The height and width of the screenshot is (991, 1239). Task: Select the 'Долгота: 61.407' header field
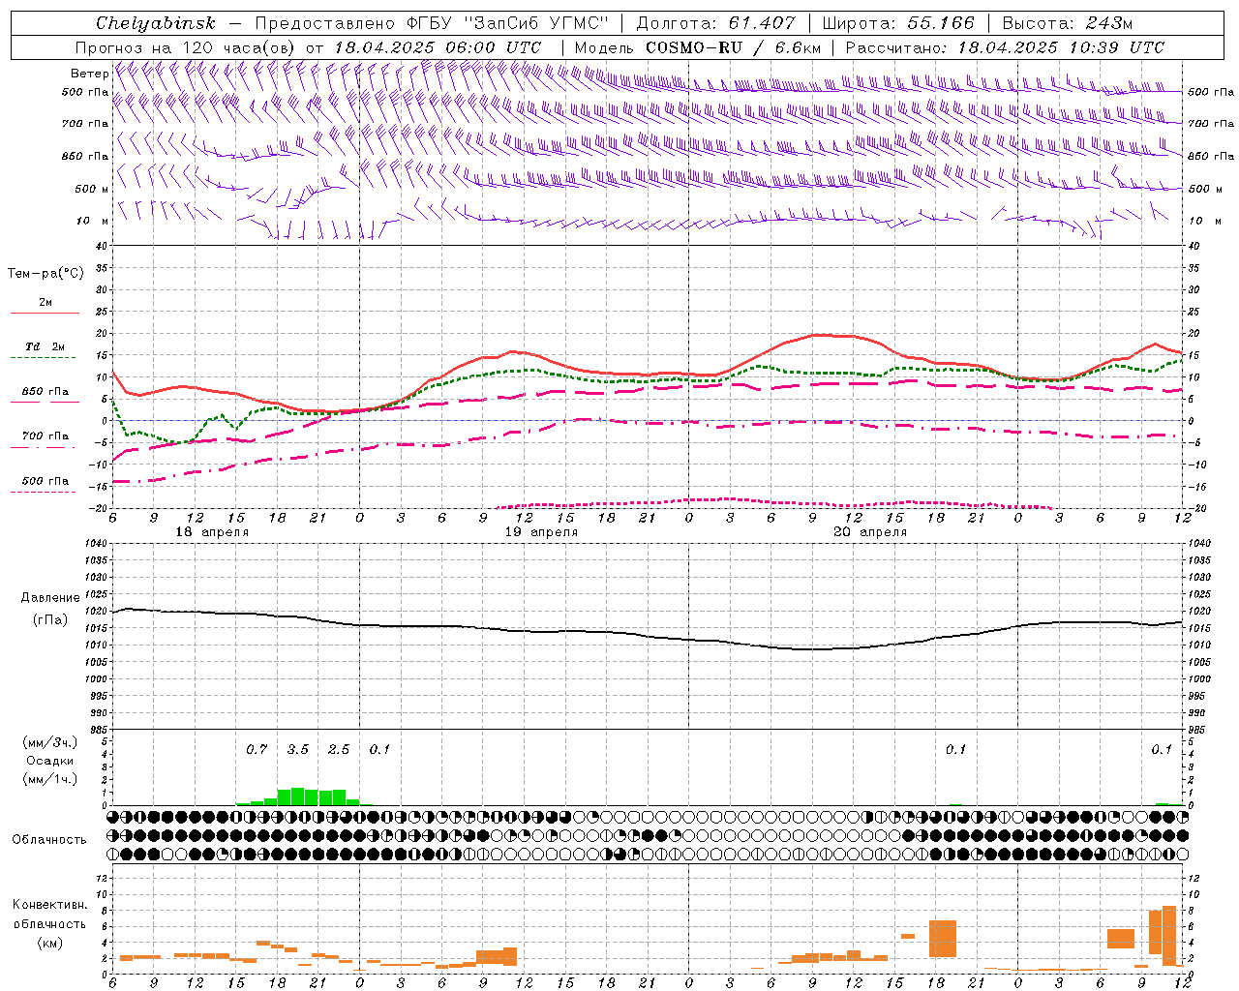715,23
